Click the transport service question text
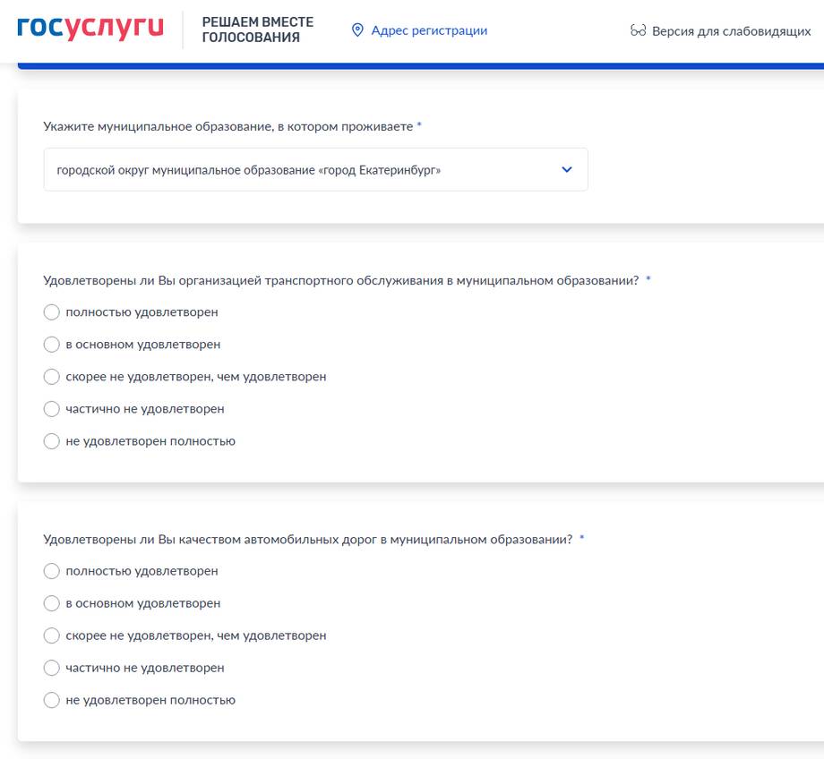The height and width of the screenshot is (759, 824). [341, 280]
